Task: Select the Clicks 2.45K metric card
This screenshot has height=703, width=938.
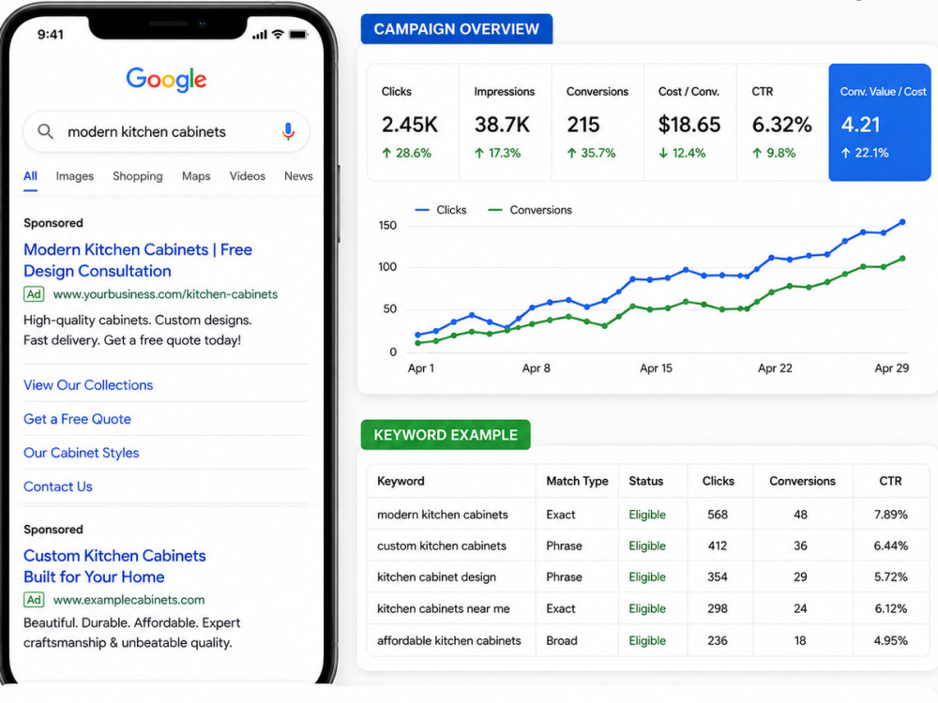Action: point(413,122)
